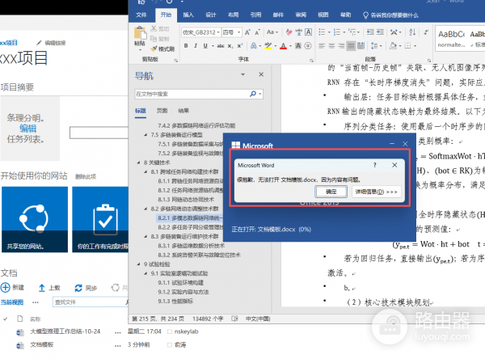Open the Change Case Aa dropdown

click(x=272, y=32)
